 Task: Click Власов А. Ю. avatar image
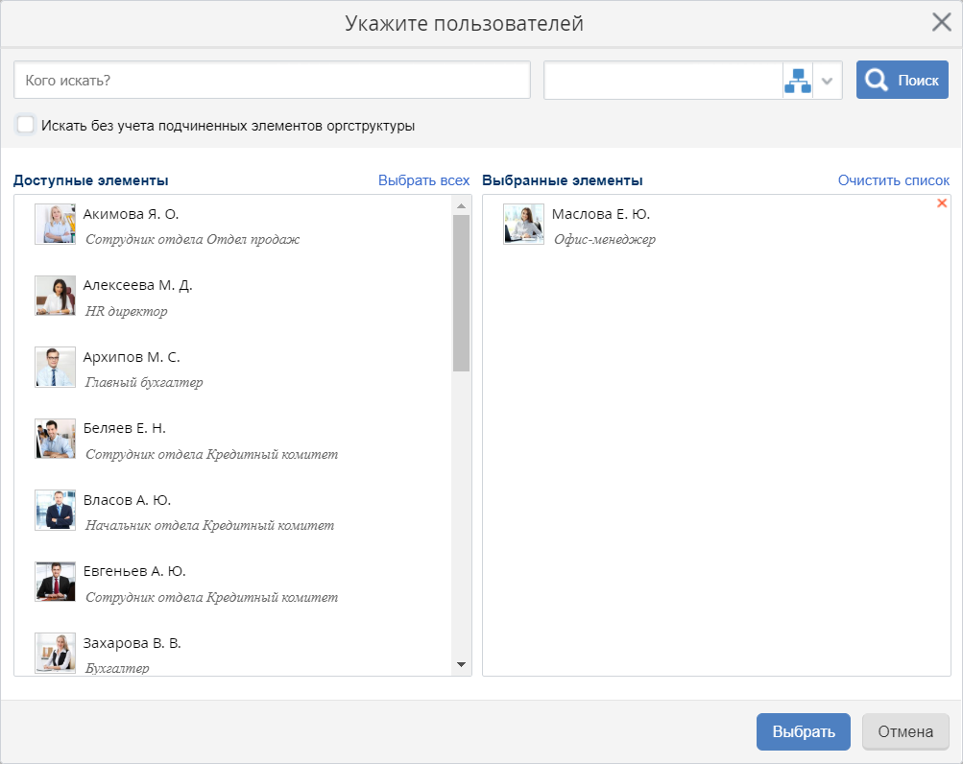[55, 511]
